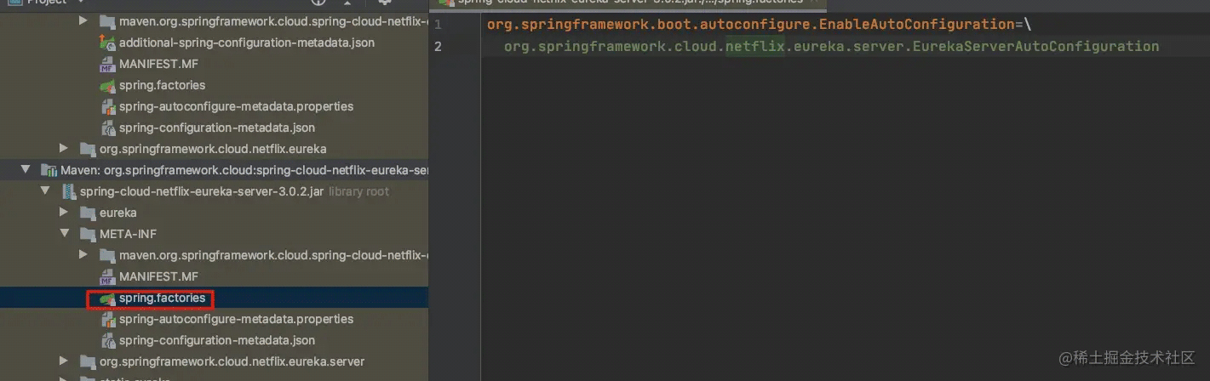Click line number 2 in the editor gutter
This screenshot has width=1210, height=381.
438,46
